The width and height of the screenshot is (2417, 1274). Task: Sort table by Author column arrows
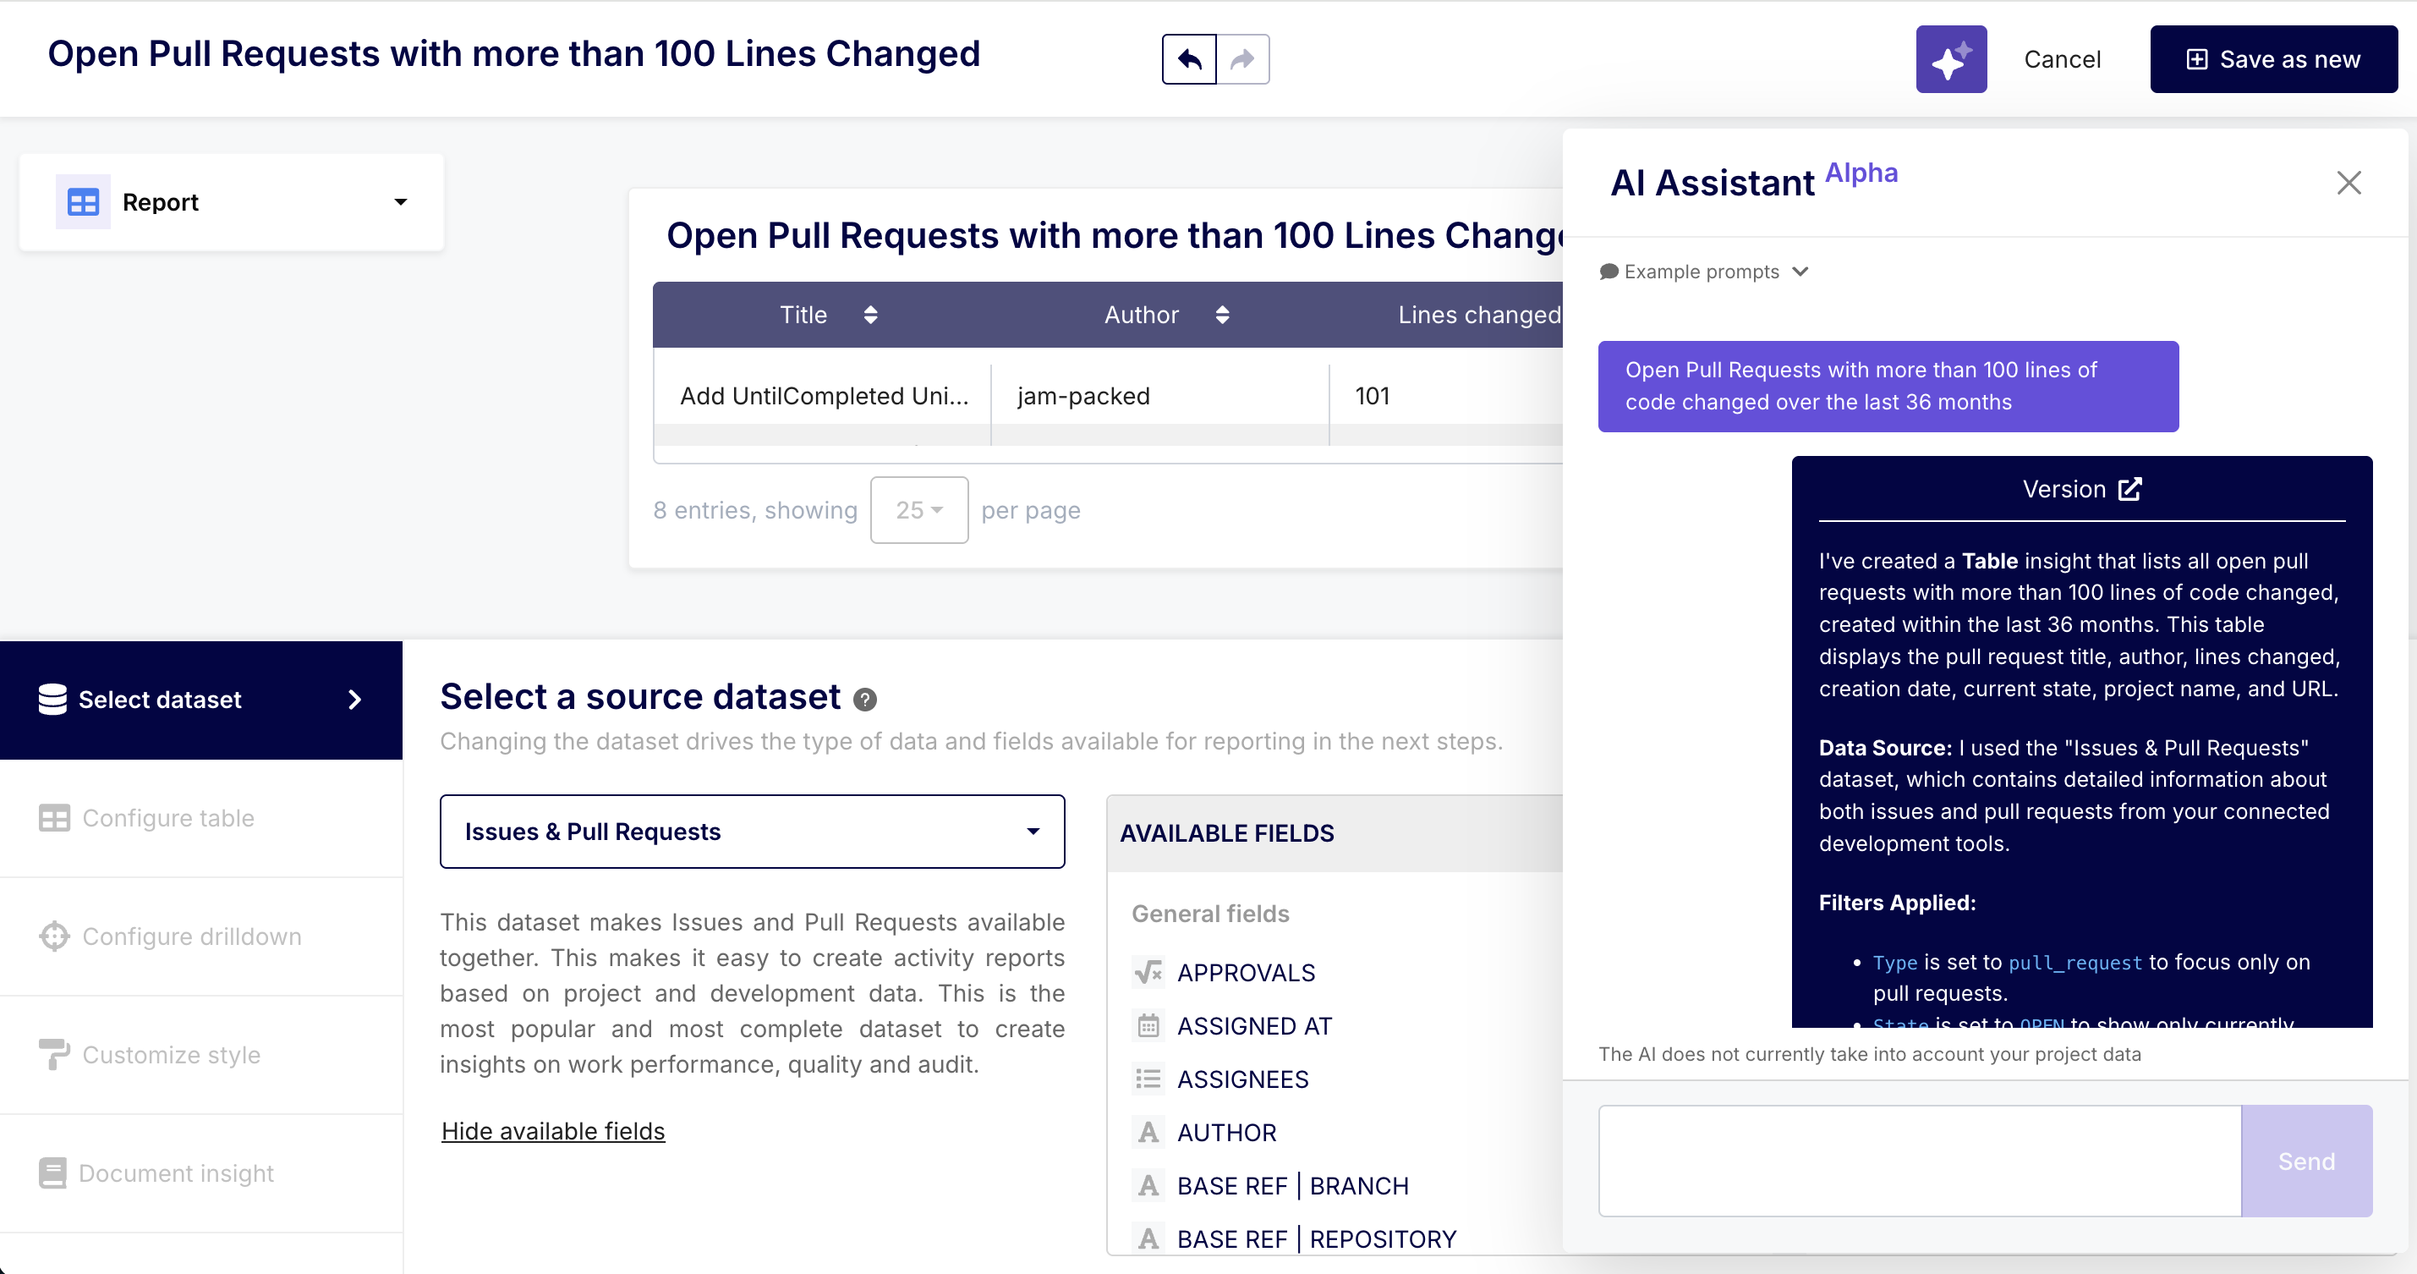click(x=1222, y=315)
